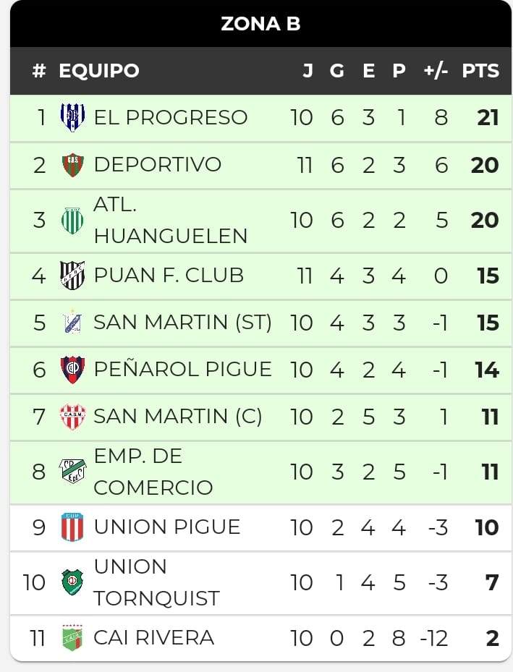Click the EQUIPO column header
Viewport: 513px width, 672px height.
[99, 71]
